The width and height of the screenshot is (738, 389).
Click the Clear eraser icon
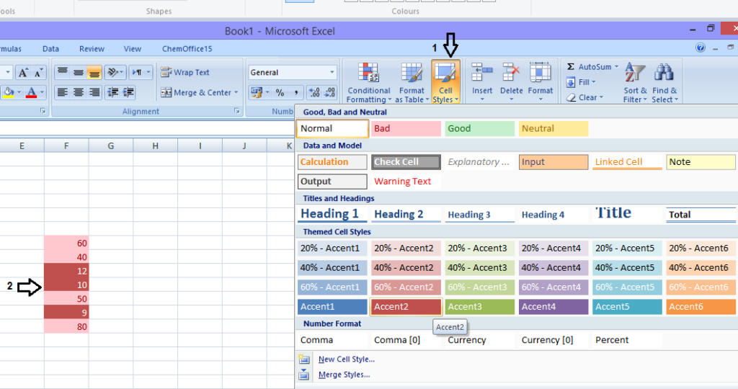(571, 97)
